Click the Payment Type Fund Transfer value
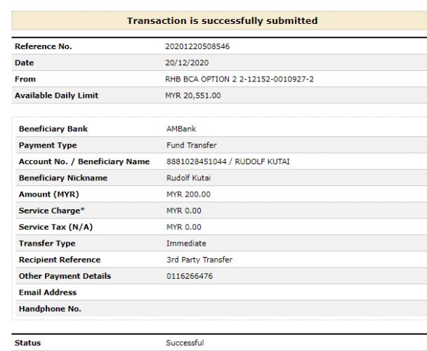Image resolution: width=427 pixels, height=351 pixels. pyautogui.click(x=192, y=145)
